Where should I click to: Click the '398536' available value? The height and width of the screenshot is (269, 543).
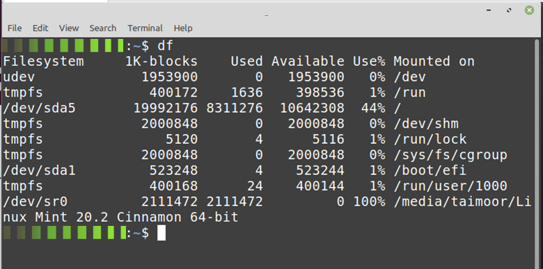[320, 92]
